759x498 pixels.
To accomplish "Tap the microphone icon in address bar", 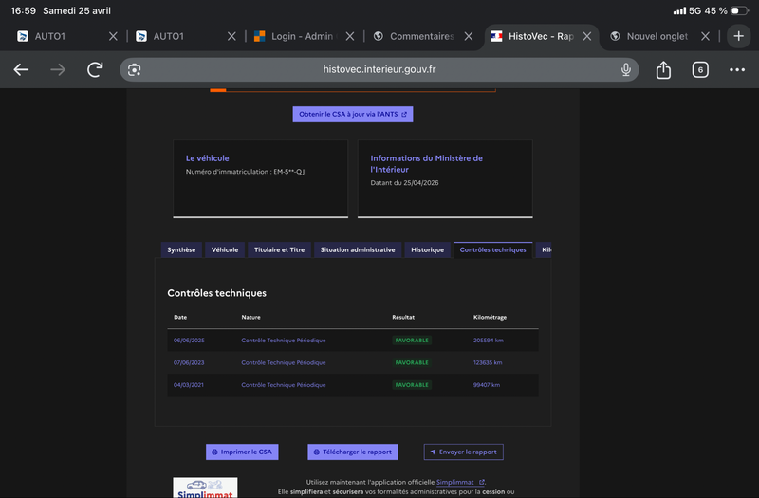I will [626, 70].
